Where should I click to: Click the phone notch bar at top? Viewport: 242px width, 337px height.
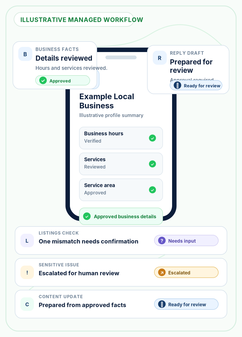tap(121, 57)
